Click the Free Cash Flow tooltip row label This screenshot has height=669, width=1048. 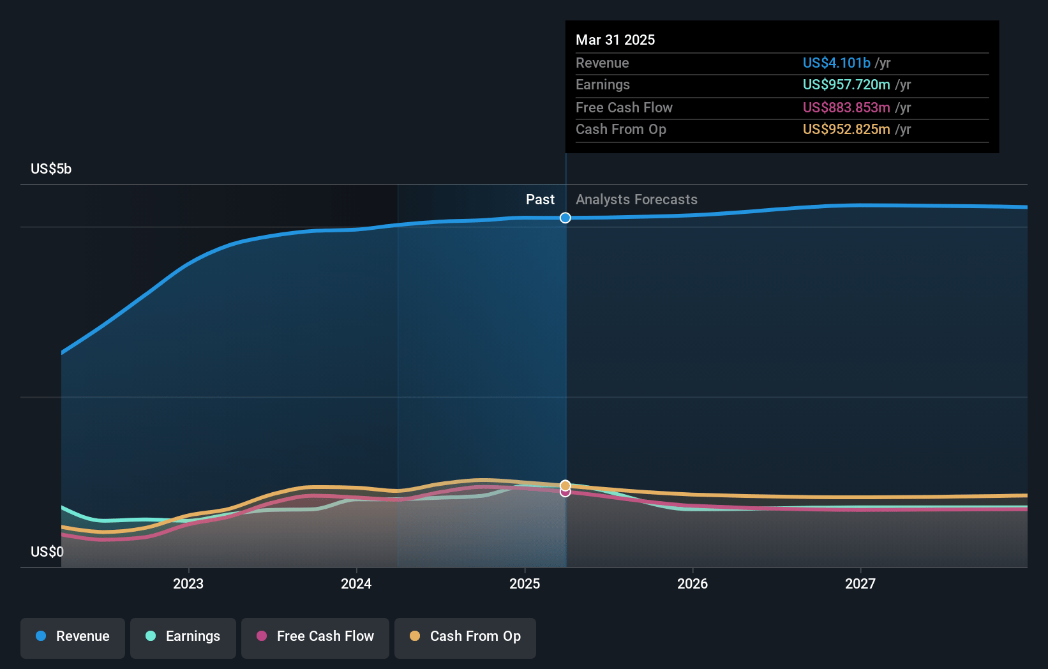coord(624,107)
